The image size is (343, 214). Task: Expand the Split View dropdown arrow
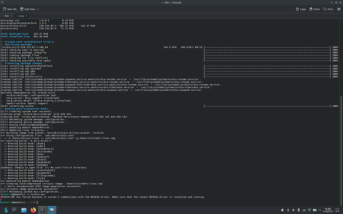38,9
